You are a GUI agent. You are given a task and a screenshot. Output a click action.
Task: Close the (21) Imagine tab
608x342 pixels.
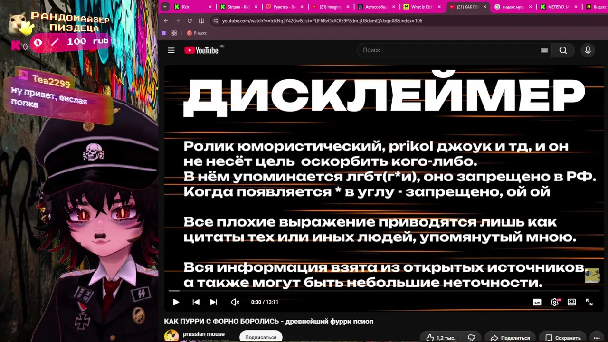pos(348,7)
